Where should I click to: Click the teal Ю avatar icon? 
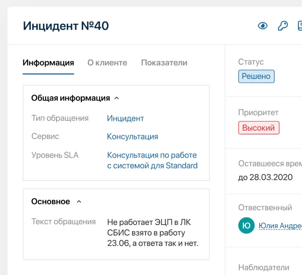click(x=246, y=225)
